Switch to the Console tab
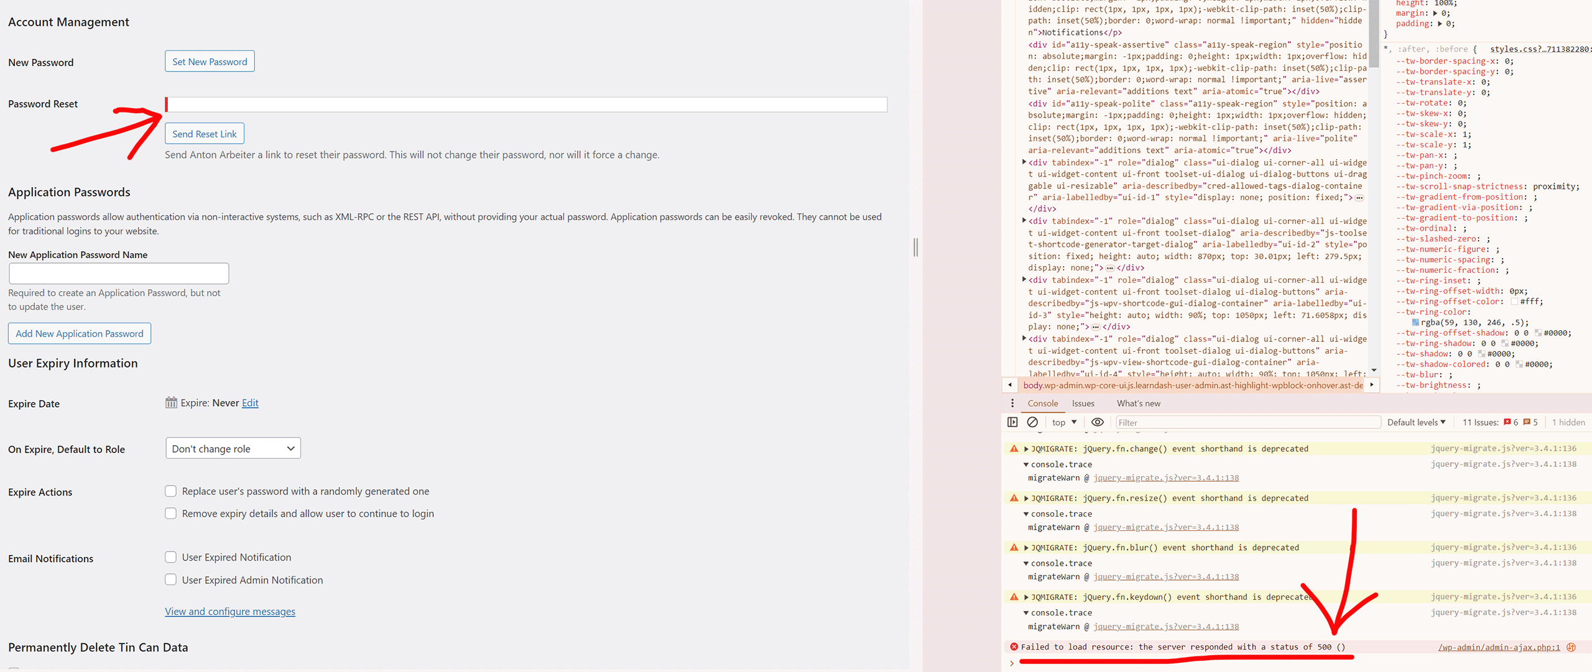The width and height of the screenshot is (1592, 672). pos(1043,403)
